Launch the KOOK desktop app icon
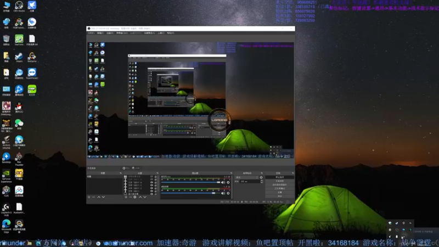The height and width of the screenshot is (247, 439). coord(32,91)
